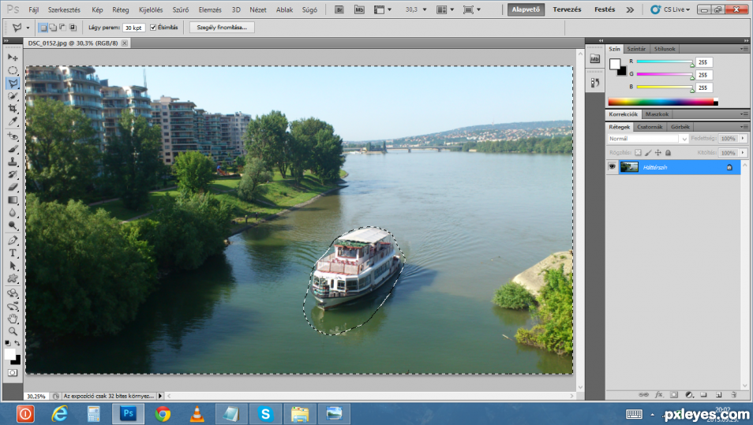The image size is (753, 425).
Task: Select the Polygonal Lasso tool in toolbox
Action: pos(13,83)
